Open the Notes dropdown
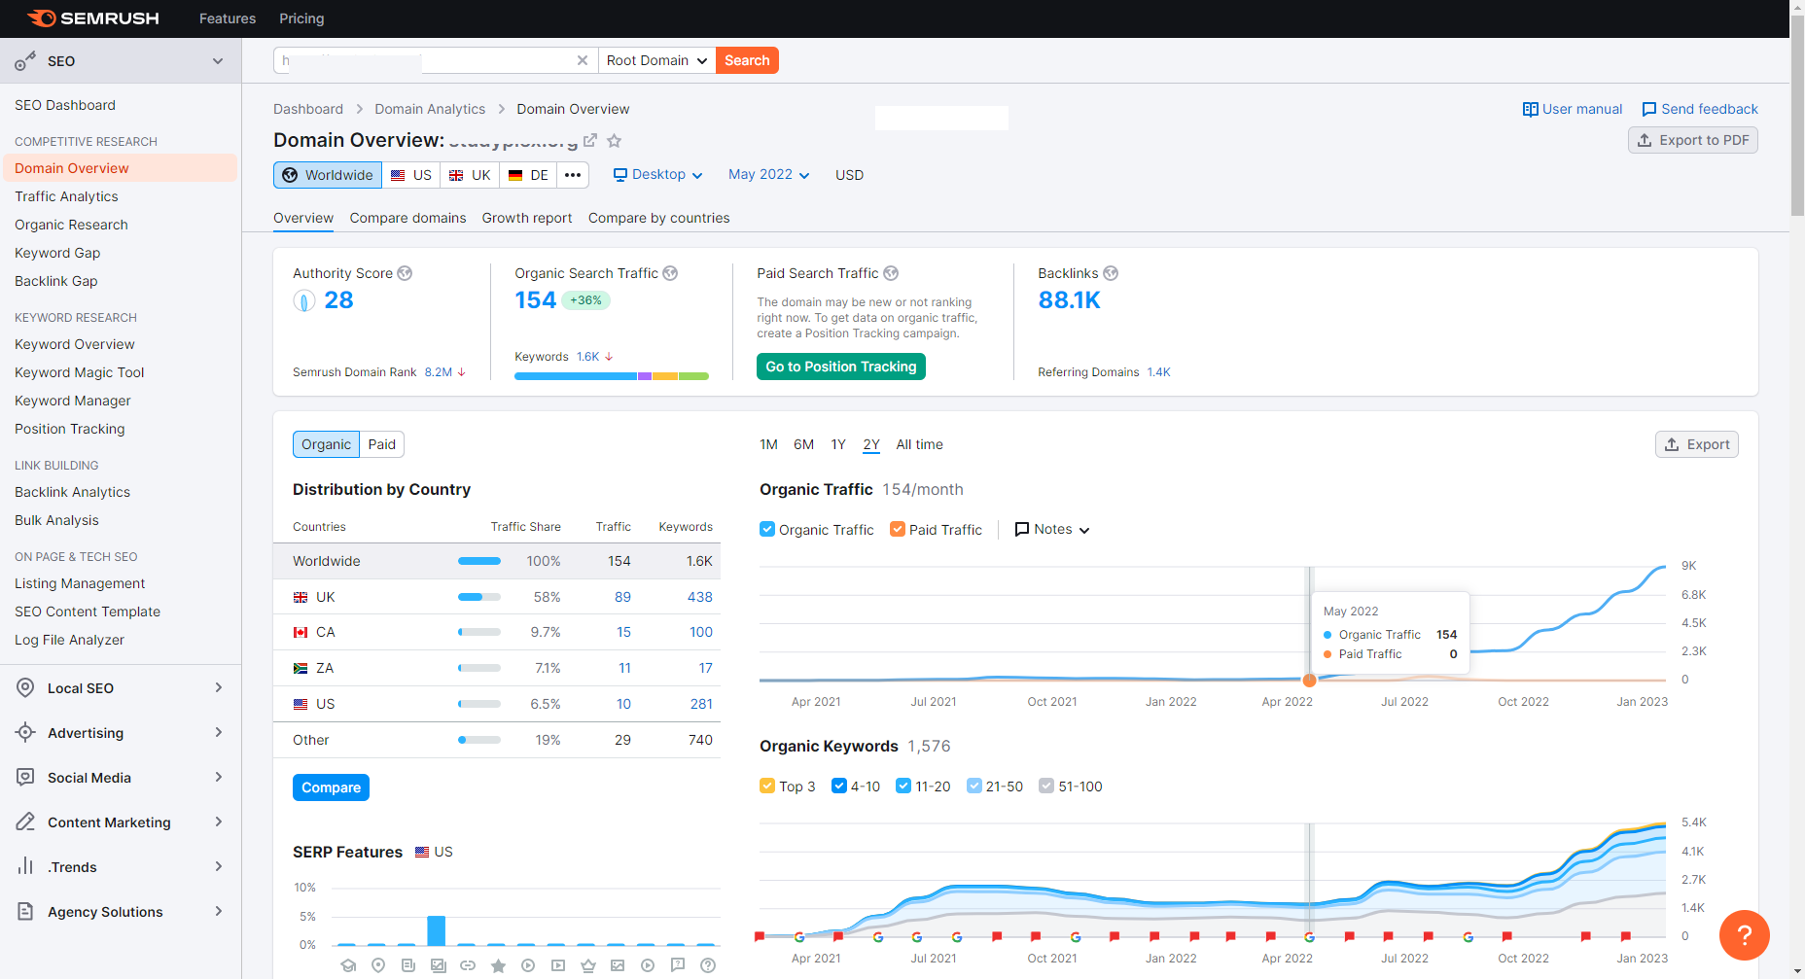The width and height of the screenshot is (1805, 979). pyautogui.click(x=1051, y=529)
